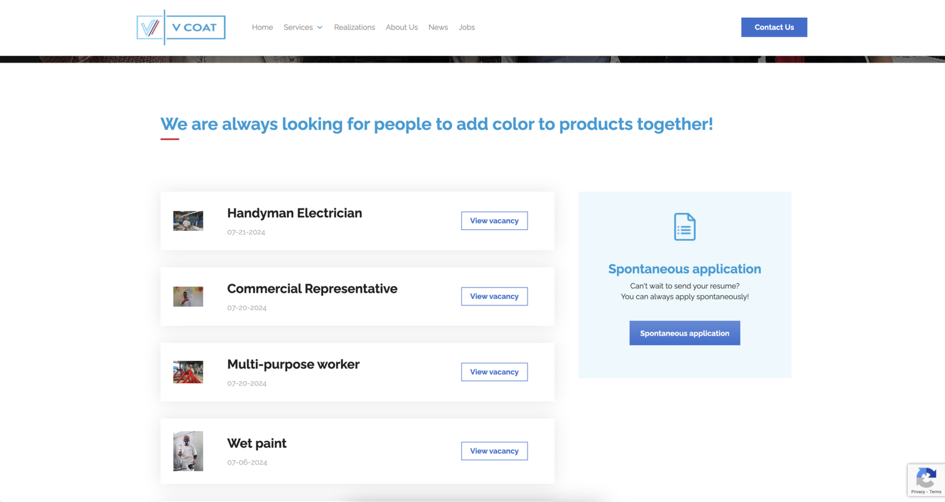View vacancy for Wet paint
Screen dimensions: 945x502
[x=494, y=451]
